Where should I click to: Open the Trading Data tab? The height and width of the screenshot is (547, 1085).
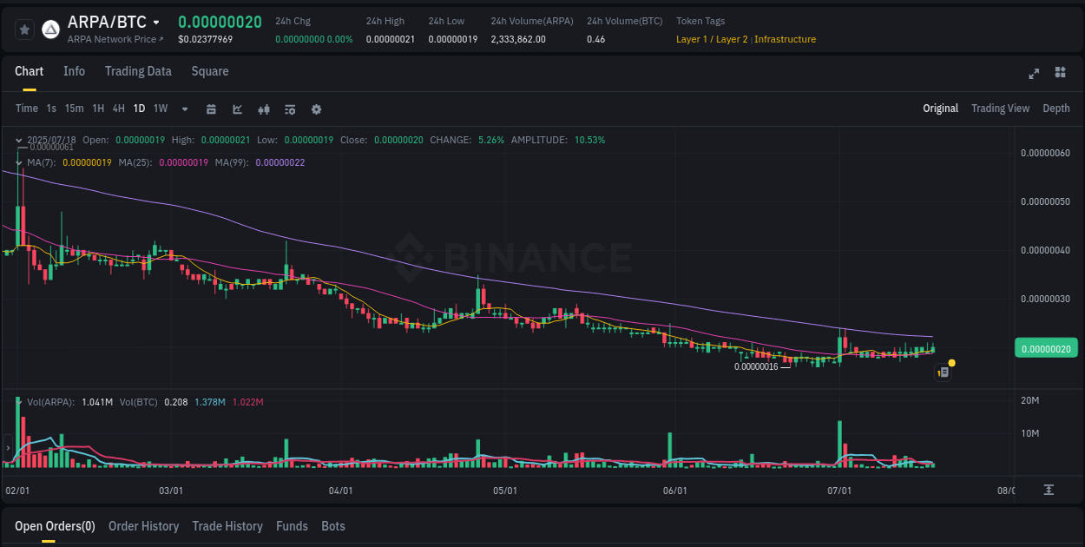tap(138, 71)
